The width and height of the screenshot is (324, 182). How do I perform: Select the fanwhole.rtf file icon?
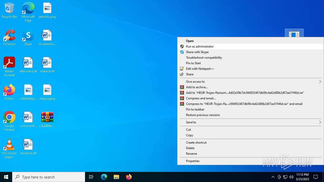click(28, 147)
